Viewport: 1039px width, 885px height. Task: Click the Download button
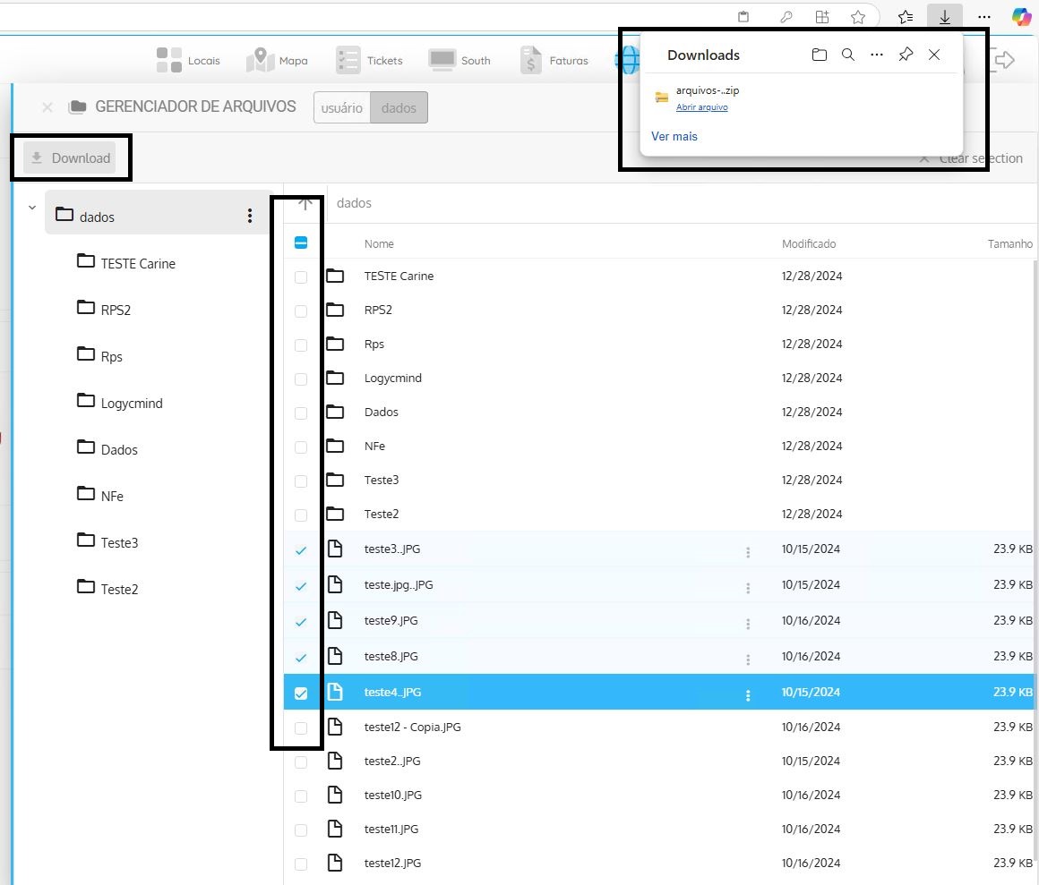70,158
